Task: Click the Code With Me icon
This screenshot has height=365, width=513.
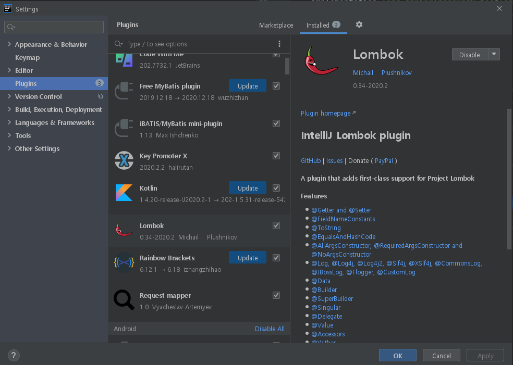Action: click(x=124, y=60)
